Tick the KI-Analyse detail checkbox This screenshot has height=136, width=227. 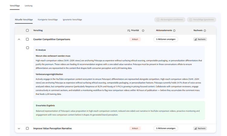pos(28,48)
